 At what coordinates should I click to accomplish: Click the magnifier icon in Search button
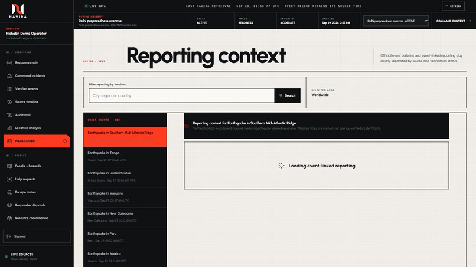[x=281, y=95]
